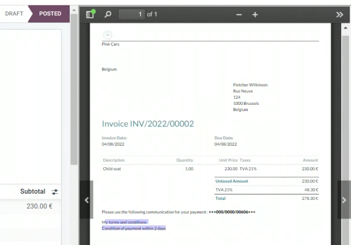Screen dimensions: 351x245
Task: Click the highlighted My terms and conditions text
Action: point(124,222)
